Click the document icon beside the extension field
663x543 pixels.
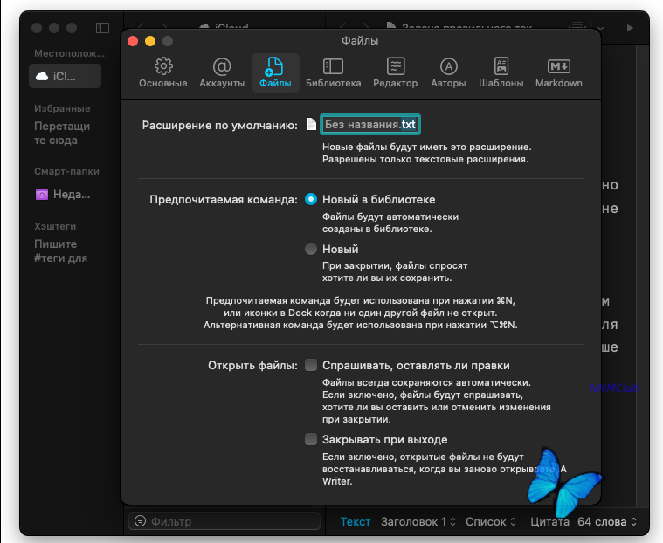point(312,124)
